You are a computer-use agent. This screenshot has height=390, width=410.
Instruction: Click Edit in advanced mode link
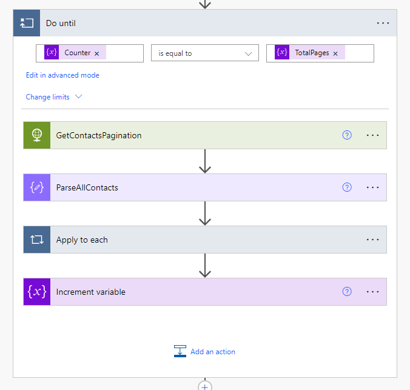[x=62, y=75]
